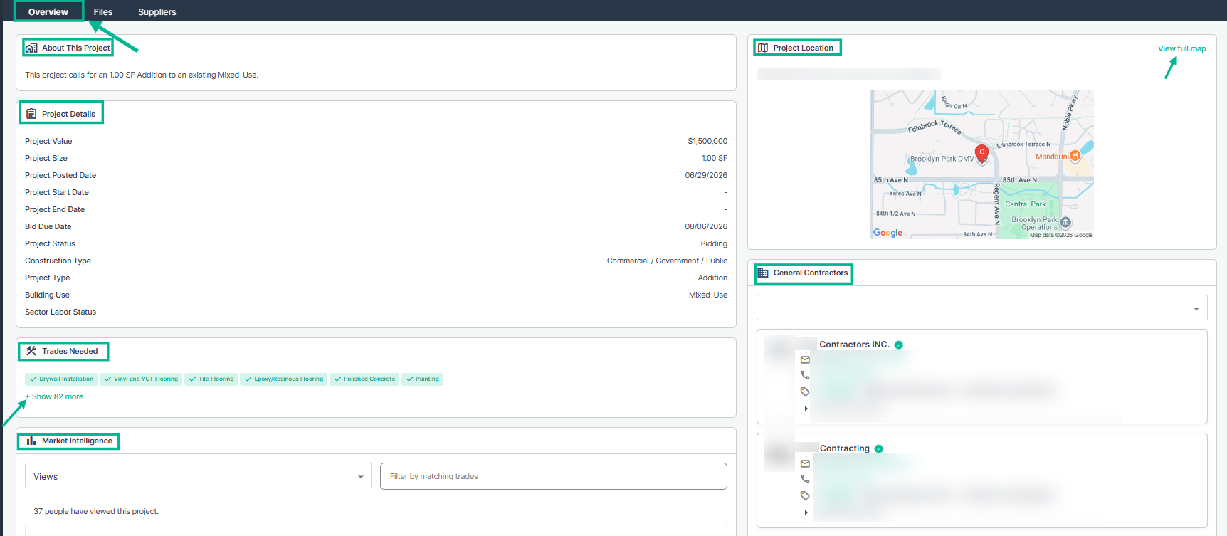The height and width of the screenshot is (536, 1227).
Task: Click the phone icon under Contracting
Action: [x=805, y=479]
